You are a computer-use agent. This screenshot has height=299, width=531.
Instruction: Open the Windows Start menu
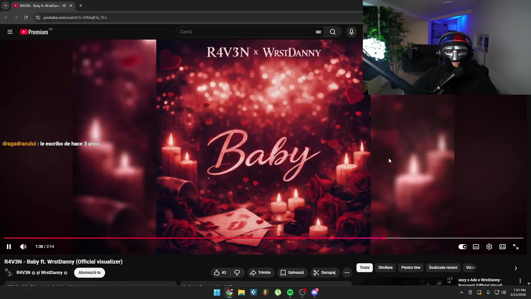[217, 292]
